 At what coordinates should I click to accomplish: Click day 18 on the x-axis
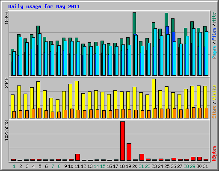point(122,166)
